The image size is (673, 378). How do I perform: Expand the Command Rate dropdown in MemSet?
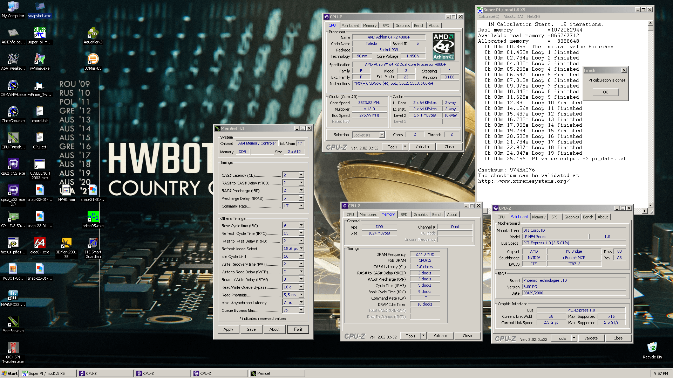pos(301,206)
